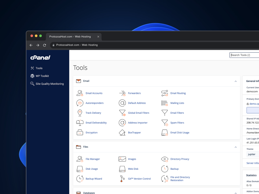Image resolution: width=259 pixels, height=194 pixels.
Task: Select Tools in the sidebar
Action: click(39, 68)
